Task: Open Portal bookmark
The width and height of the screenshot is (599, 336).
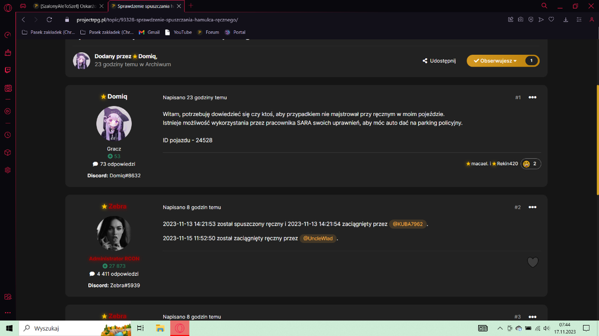Action: tap(235, 32)
